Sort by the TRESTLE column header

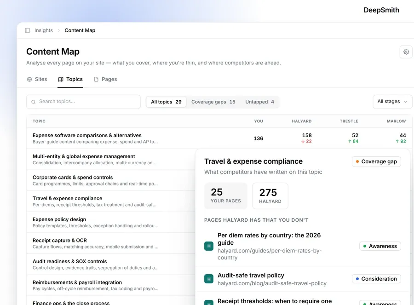(x=349, y=121)
